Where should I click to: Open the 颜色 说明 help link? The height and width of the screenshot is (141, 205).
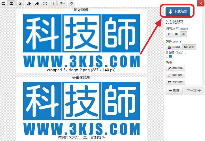[177, 42]
